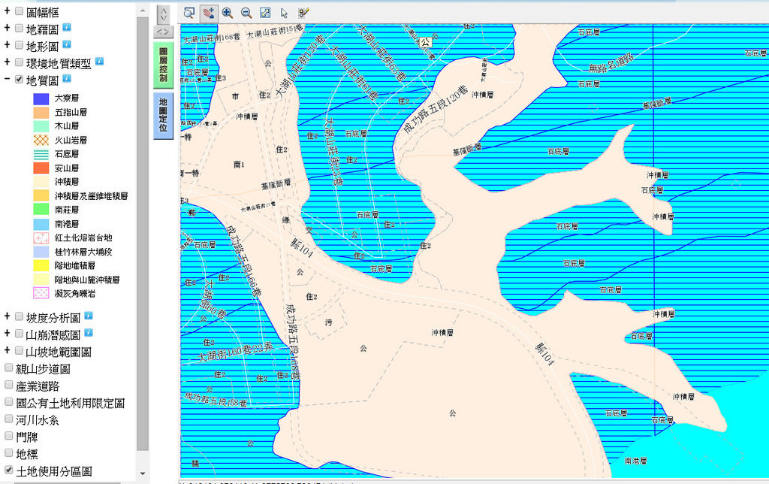Open the measure/edit pencil tool
Viewport: 769px width, 484px height.
(303, 13)
